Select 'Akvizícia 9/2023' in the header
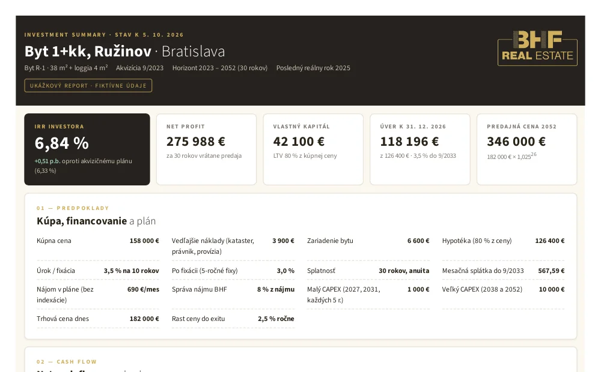Viewport: 601px width, 372px height. click(139, 68)
